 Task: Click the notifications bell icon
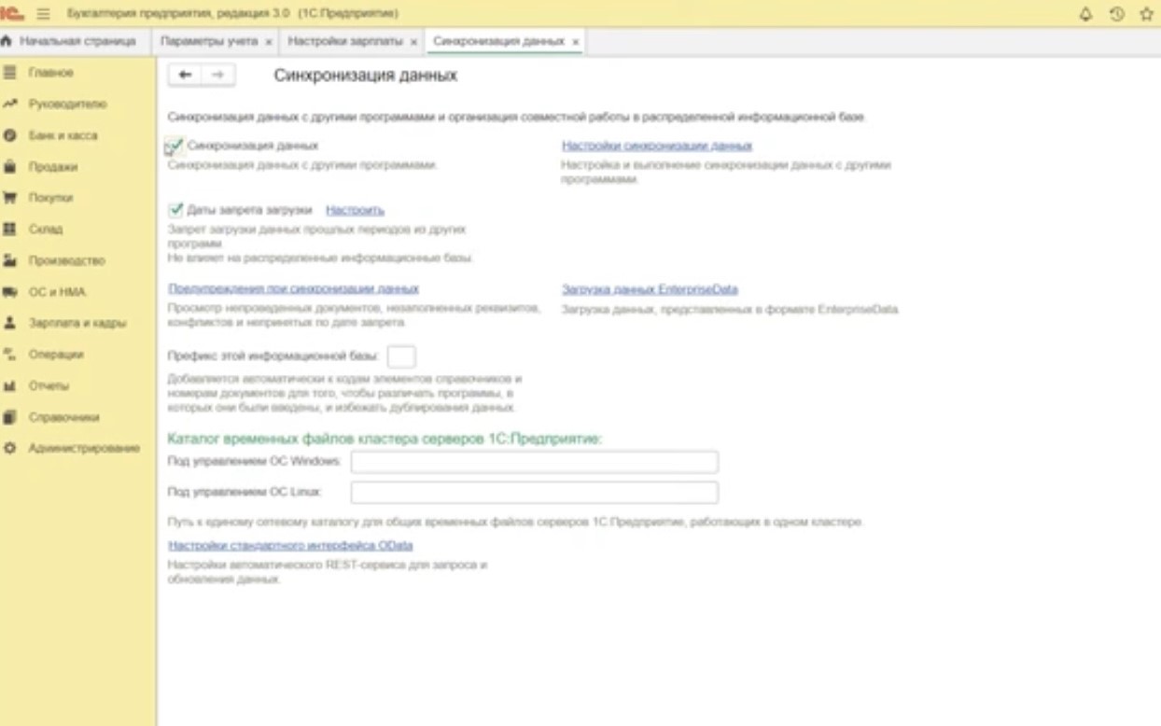[x=1085, y=14]
